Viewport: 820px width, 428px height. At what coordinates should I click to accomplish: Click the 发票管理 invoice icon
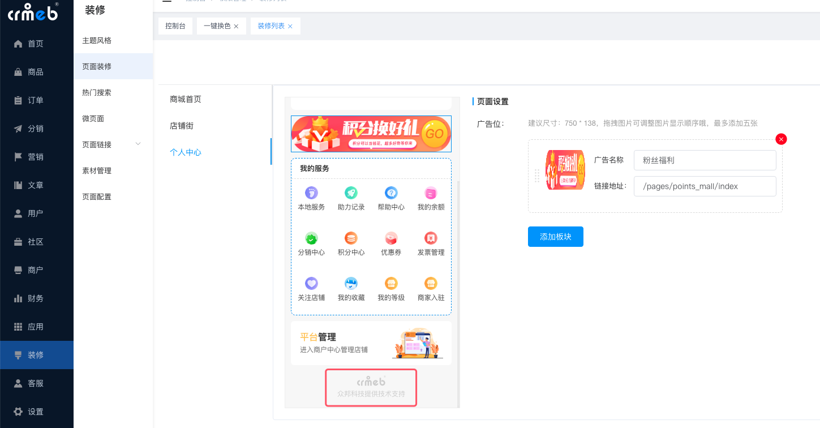click(x=431, y=238)
